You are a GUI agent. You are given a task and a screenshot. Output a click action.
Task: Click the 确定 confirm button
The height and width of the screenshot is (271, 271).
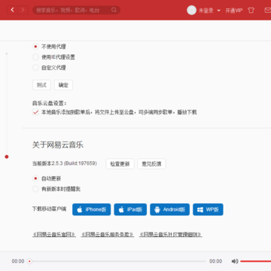tap(63, 85)
